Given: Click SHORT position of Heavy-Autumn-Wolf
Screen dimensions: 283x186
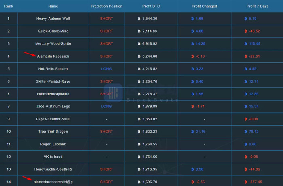Looking at the screenshot, I should [x=106, y=19].
